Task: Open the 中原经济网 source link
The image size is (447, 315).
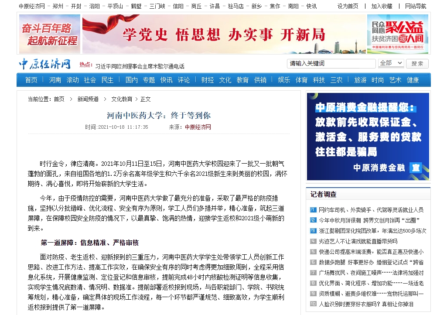Action: click(198, 127)
